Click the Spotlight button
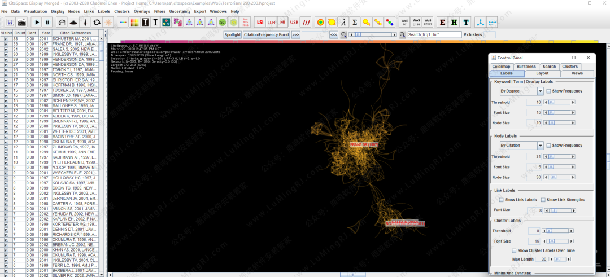610x277 pixels. click(x=232, y=34)
